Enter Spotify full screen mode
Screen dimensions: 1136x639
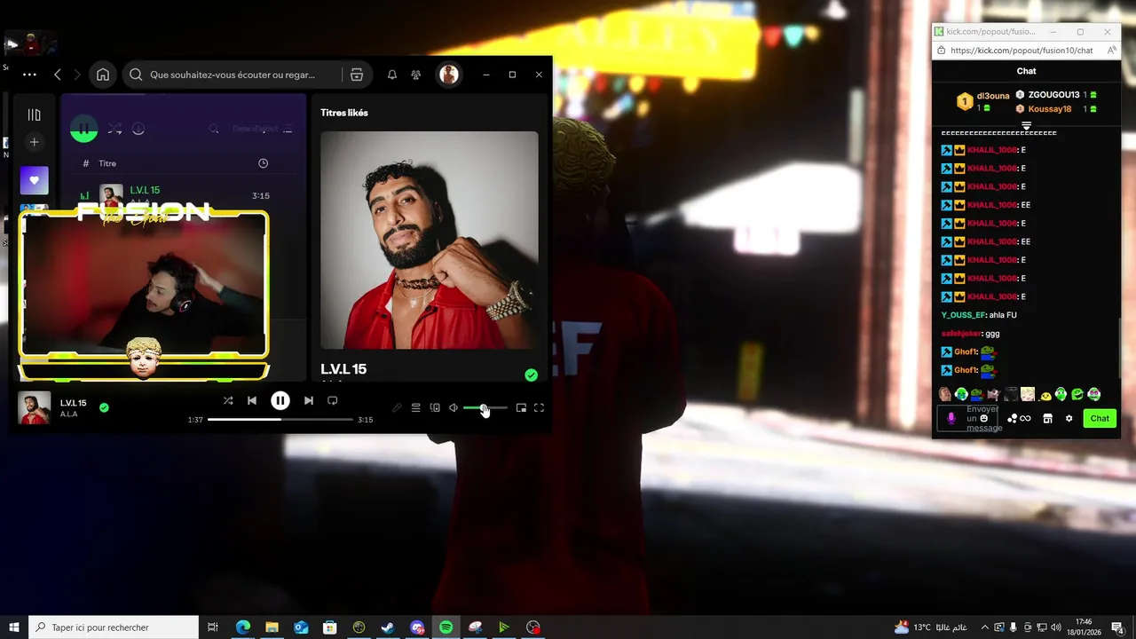pos(539,408)
